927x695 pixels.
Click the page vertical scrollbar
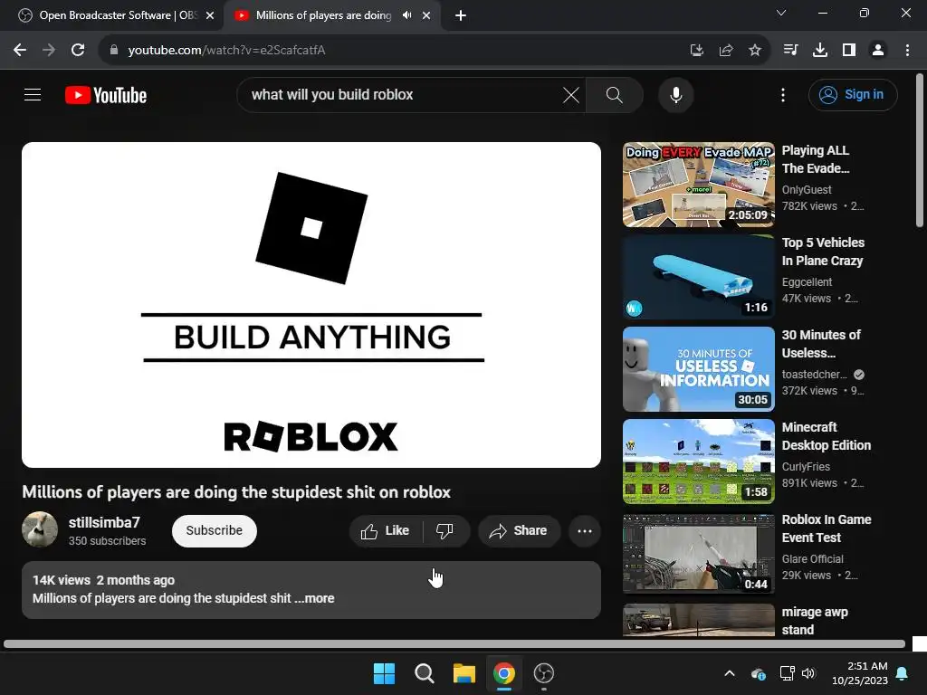[x=920, y=150]
